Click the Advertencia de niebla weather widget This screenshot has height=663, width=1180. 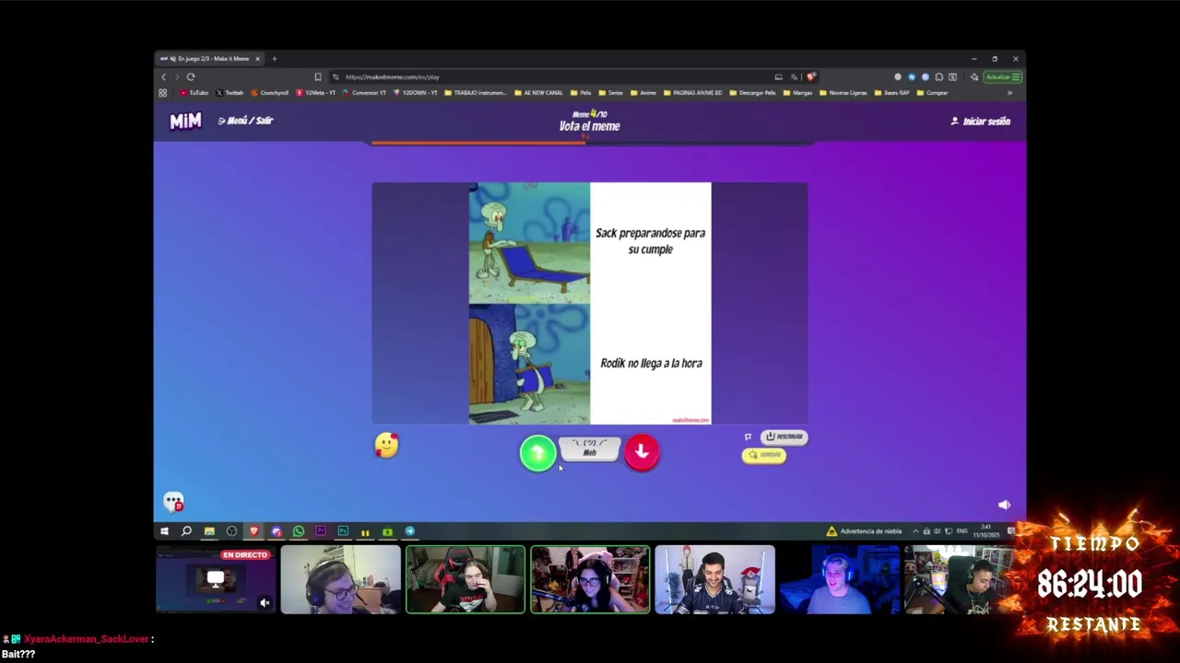865,531
